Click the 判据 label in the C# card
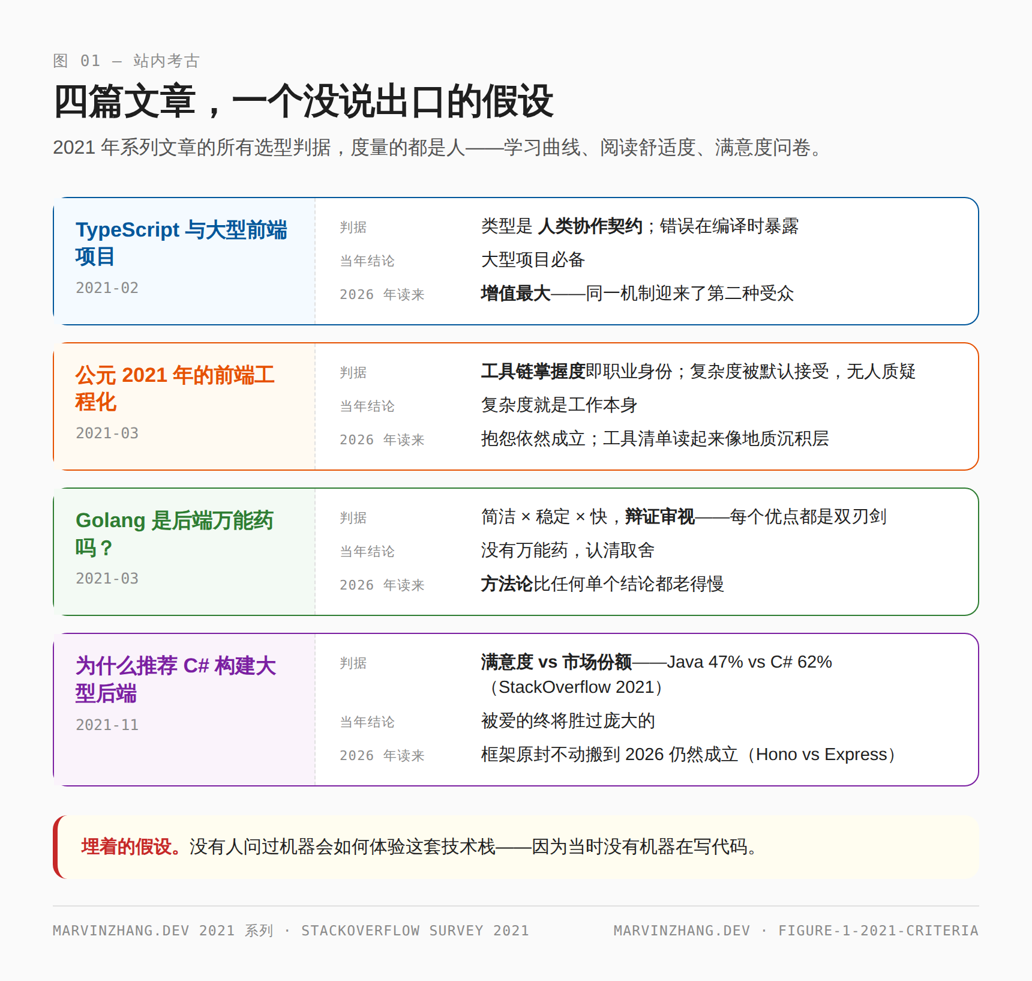The height and width of the screenshot is (981, 1032). tap(353, 663)
